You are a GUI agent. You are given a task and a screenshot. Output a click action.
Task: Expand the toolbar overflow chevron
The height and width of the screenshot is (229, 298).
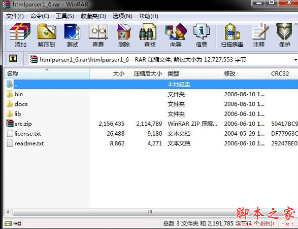pos(296,24)
